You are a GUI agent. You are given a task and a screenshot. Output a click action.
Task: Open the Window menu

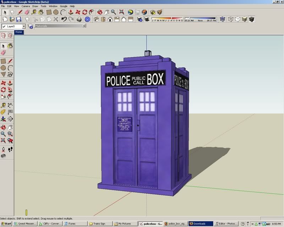(x=53, y=6)
